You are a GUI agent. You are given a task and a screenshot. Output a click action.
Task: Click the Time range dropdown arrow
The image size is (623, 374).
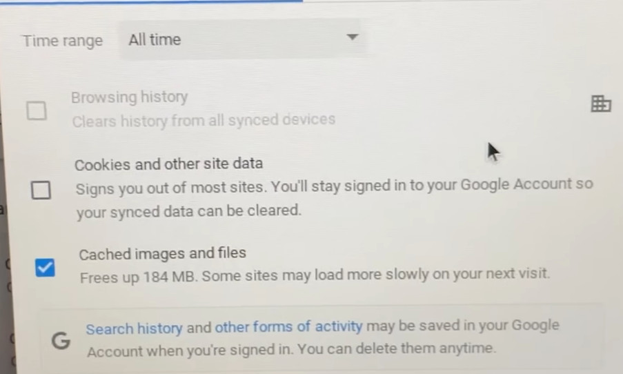click(x=353, y=37)
